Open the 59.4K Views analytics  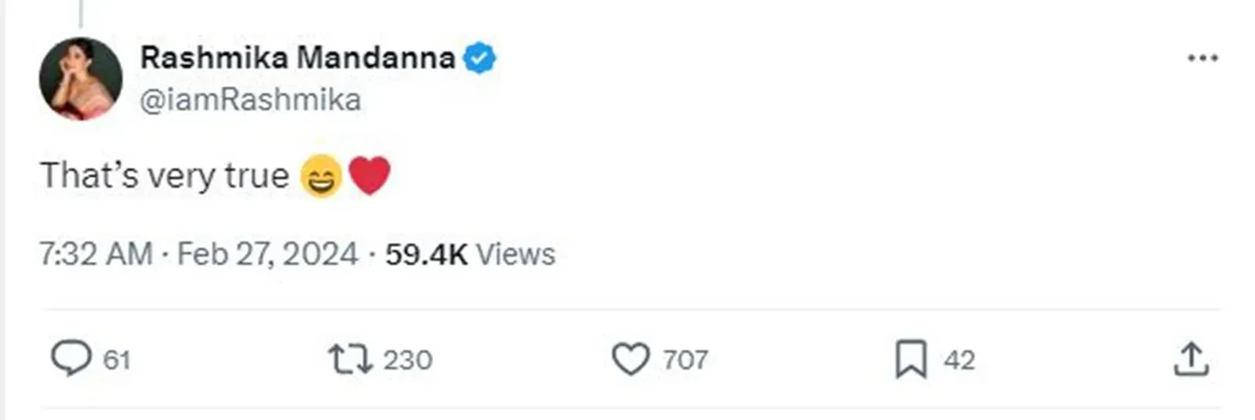coord(470,255)
